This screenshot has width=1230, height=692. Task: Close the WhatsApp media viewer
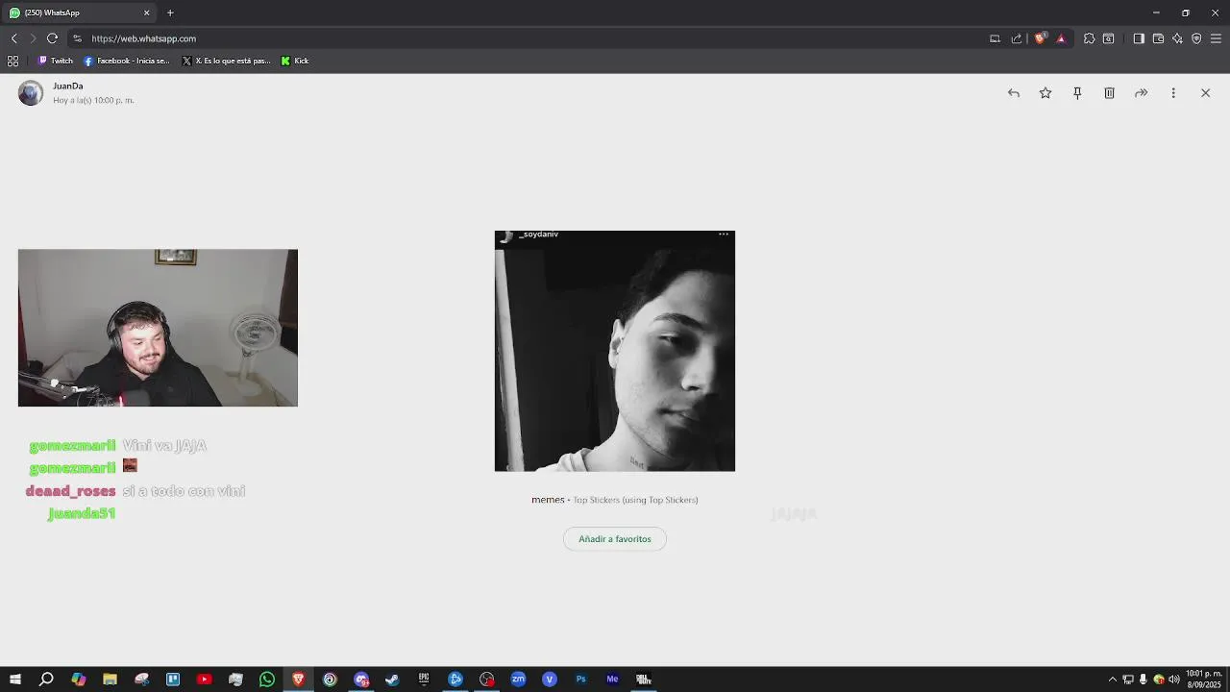coord(1205,93)
